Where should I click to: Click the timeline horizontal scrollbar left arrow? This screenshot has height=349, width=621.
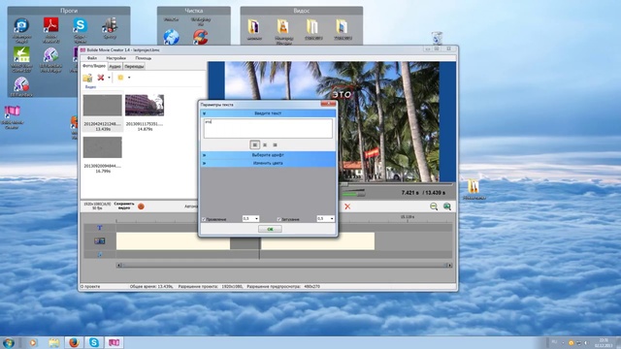point(118,265)
